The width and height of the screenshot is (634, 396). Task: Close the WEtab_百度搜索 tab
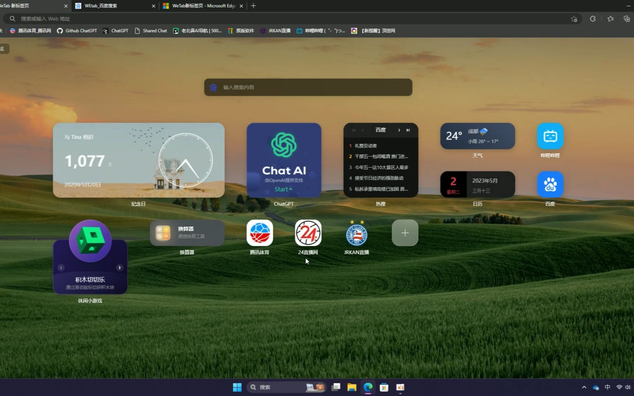tap(153, 6)
